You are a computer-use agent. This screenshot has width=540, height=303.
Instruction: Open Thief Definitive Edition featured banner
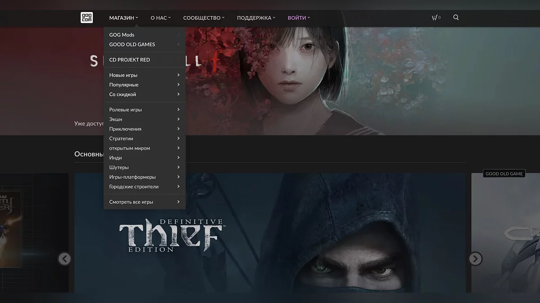tap(270, 233)
